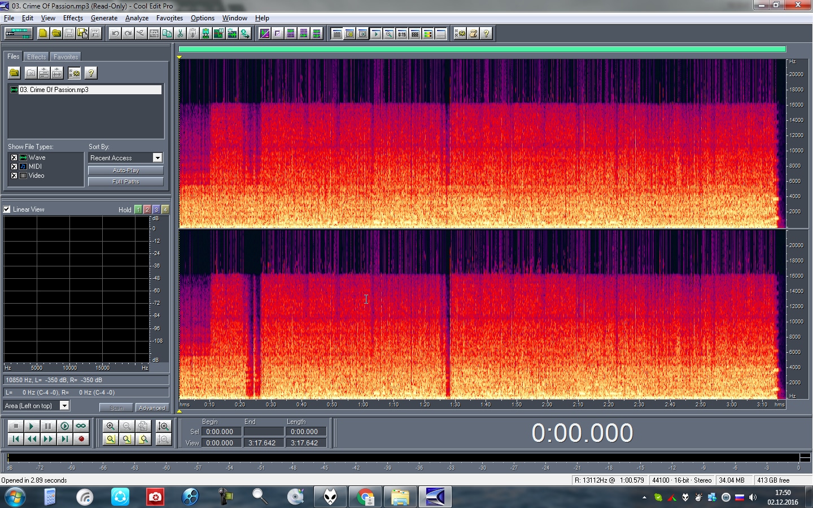The width and height of the screenshot is (813, 508).
Task: Open Chrome from the Windows taskbar
Action: coord(365,497)
